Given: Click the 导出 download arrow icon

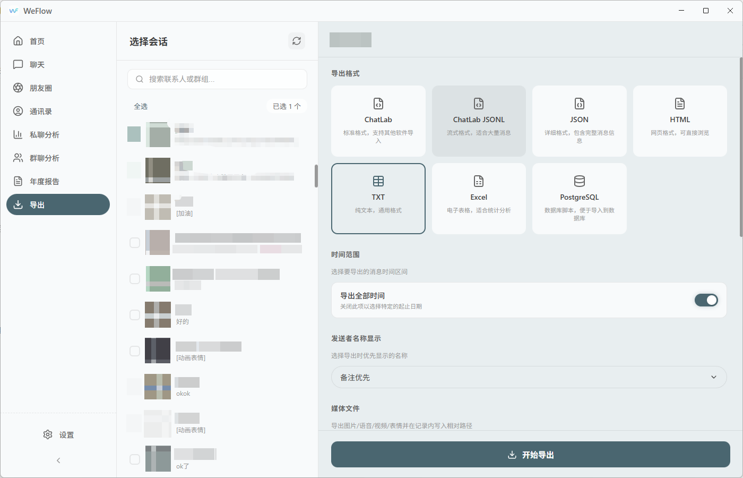Looking at the screenshot, I should (x=18, y=204).
